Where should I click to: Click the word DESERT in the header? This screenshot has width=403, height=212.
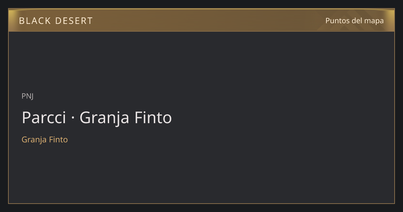click(x=74, y=21)
